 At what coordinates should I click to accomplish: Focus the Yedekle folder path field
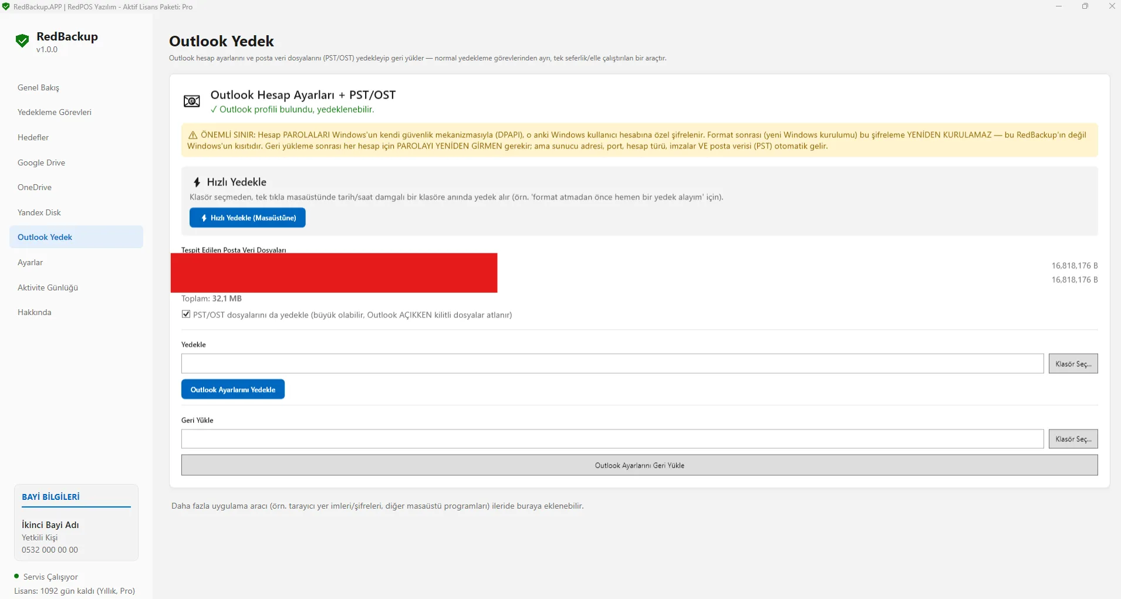(x=613, y=364)
